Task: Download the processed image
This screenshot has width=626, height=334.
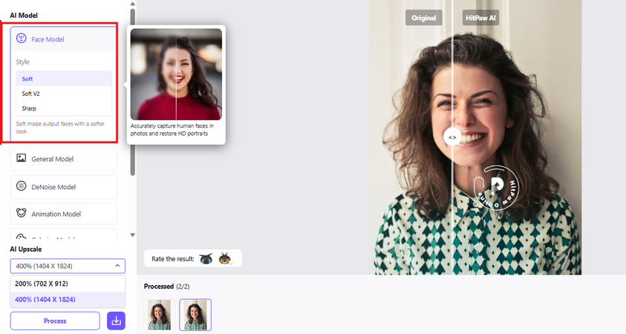Action: (116, 321)
